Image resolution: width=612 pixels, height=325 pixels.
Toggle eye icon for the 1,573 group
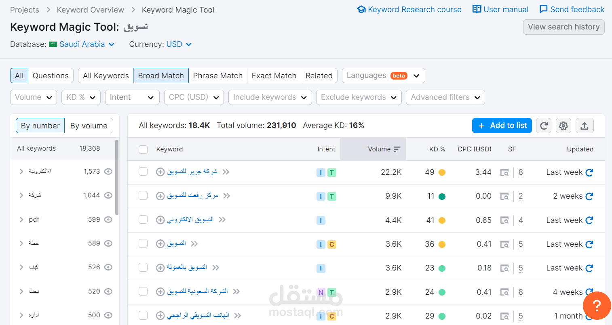point(108,172)
